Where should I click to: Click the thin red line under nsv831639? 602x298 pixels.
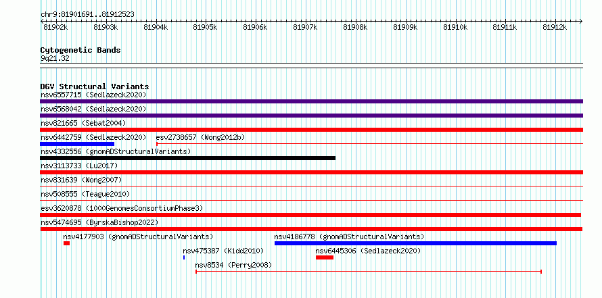[x=311, y=186]
